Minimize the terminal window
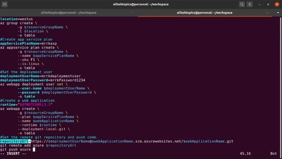This screenshot has width=282, height=159. coord(260,4)
